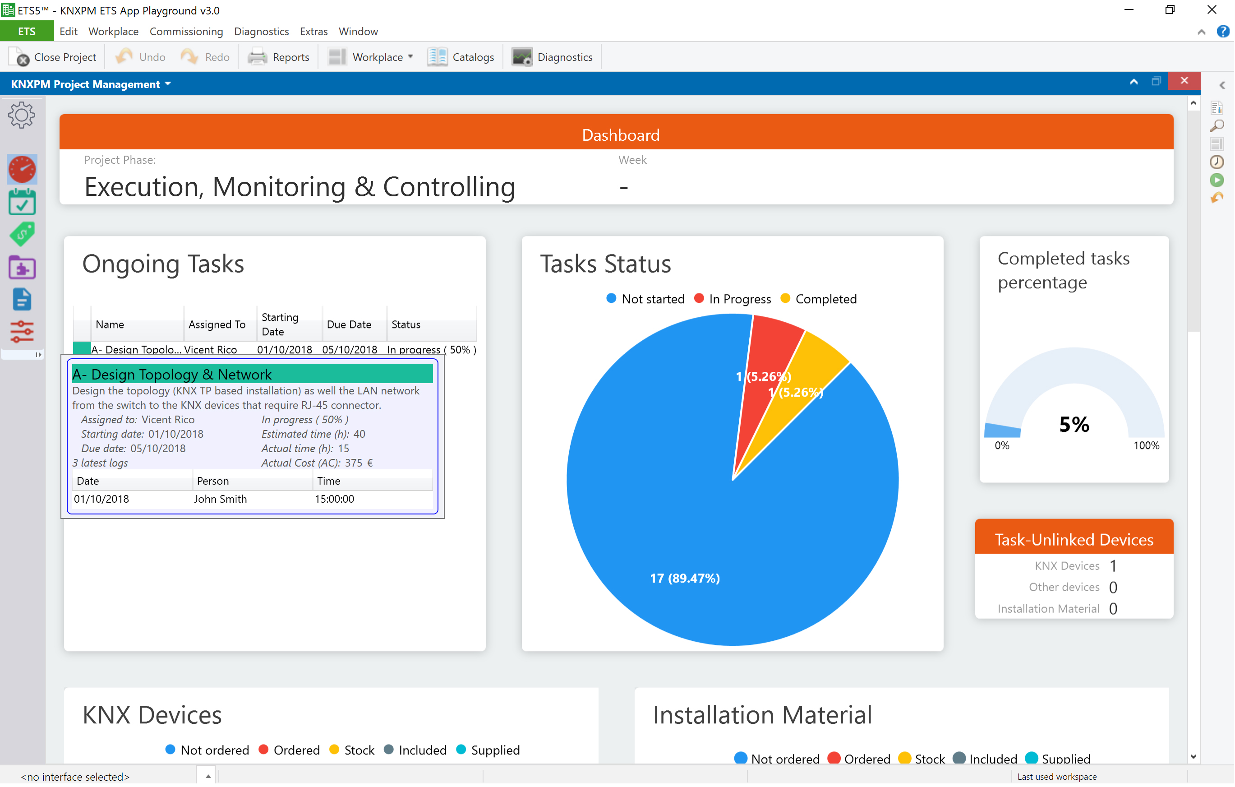The width and height of the screenshot is (1235, 787).
Task: Collapse the ribbon with the top-right caret
Action: tap(1202, 32)
